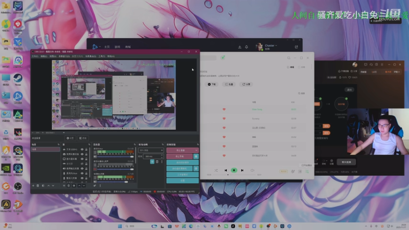Unlike the Dynasty song heart

(224, 119)
